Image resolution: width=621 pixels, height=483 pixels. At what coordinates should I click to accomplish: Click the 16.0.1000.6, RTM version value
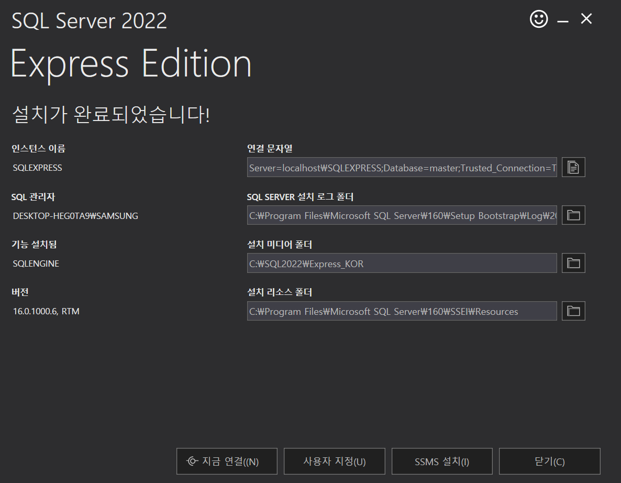point(46,311)
